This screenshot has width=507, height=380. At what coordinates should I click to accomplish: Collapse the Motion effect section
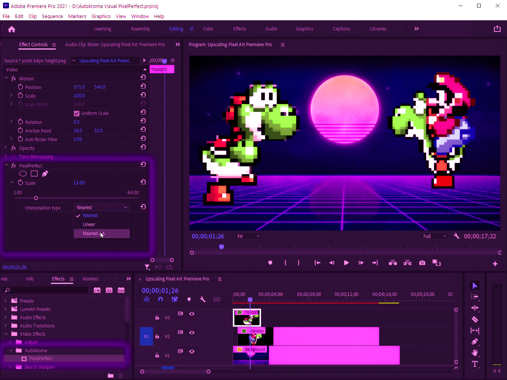(x=6, y=78)
